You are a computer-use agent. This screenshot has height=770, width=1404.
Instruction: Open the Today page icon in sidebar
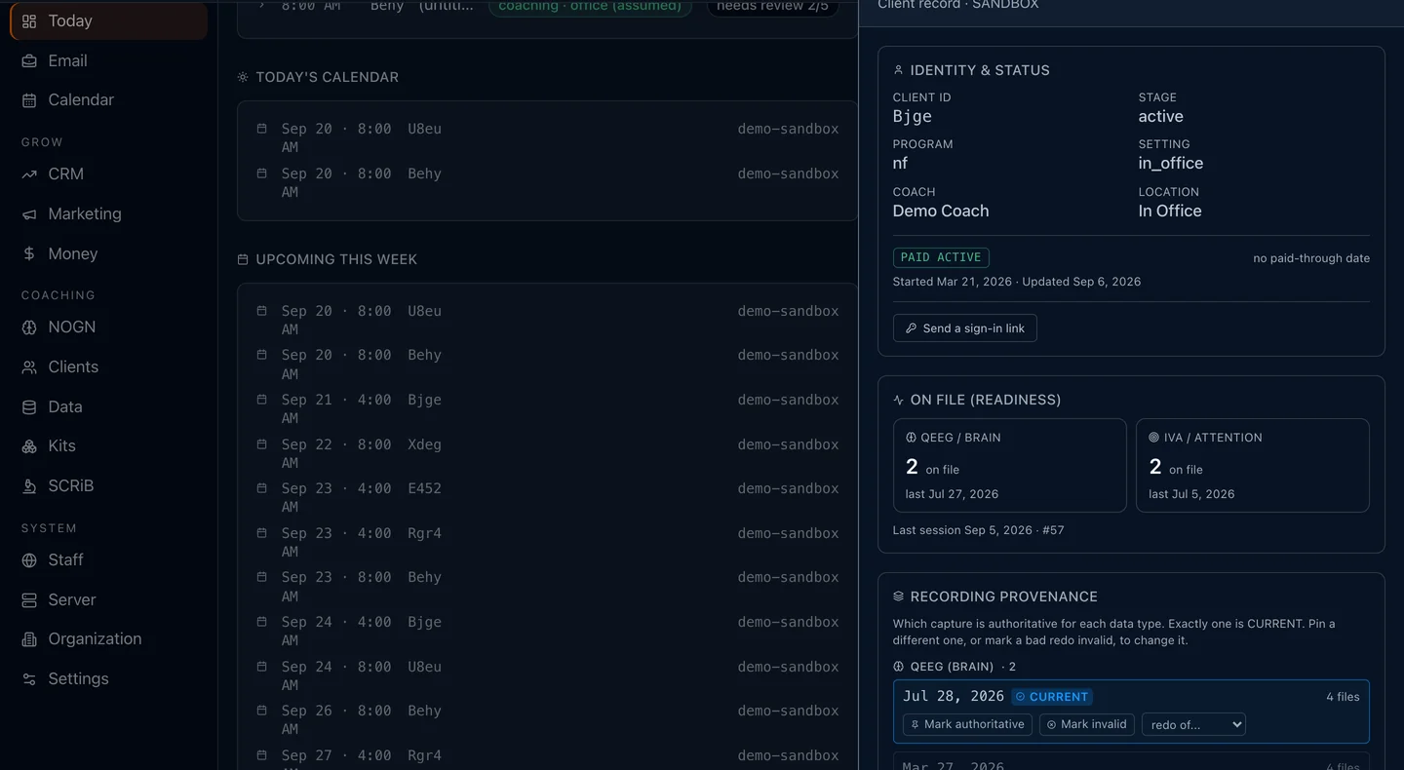(29, 20)
